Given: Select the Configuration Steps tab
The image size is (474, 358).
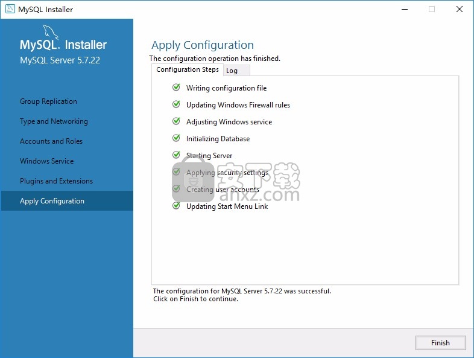Looking at the screenshot, I should tap(188, 69).
